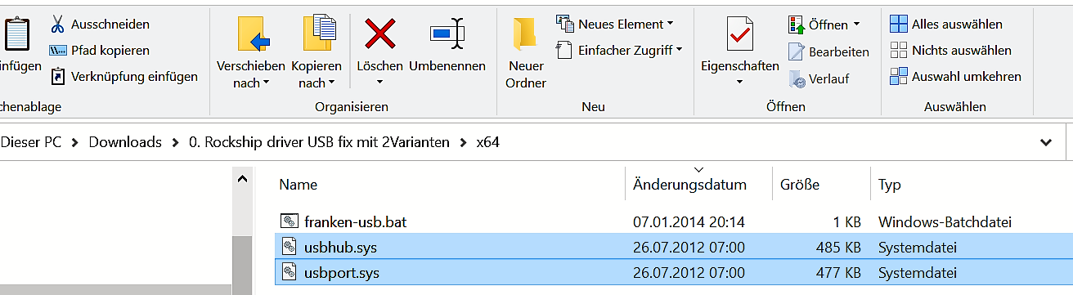Sort files by Änderungsdatum column header
The width and height of the screenshot is (1073, 295).
(689, 185)
